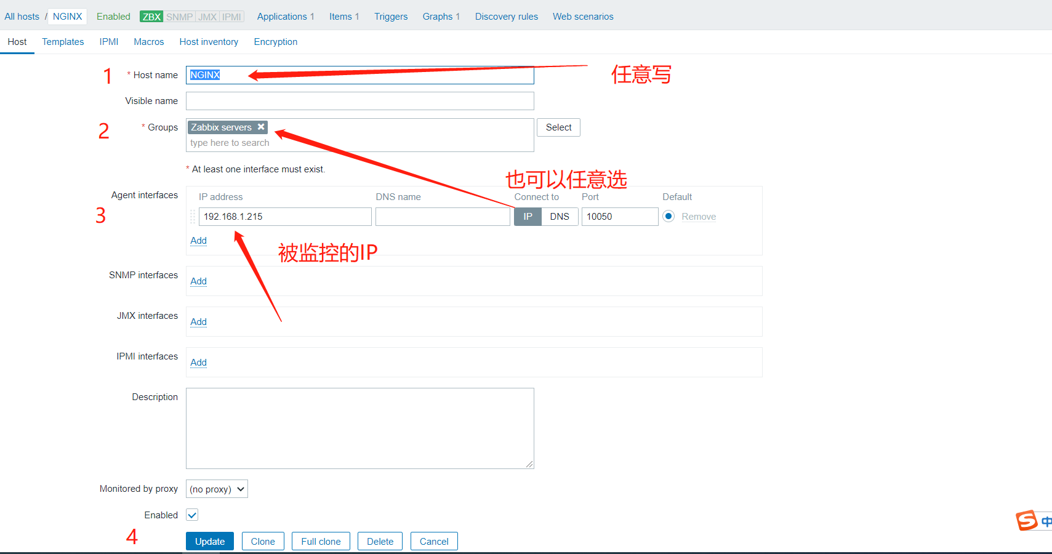The height and width of the screenshot is (554, 1052).
Task: Click the JMX availability badge
Action: pyautogui.click(x=207, y=17)
